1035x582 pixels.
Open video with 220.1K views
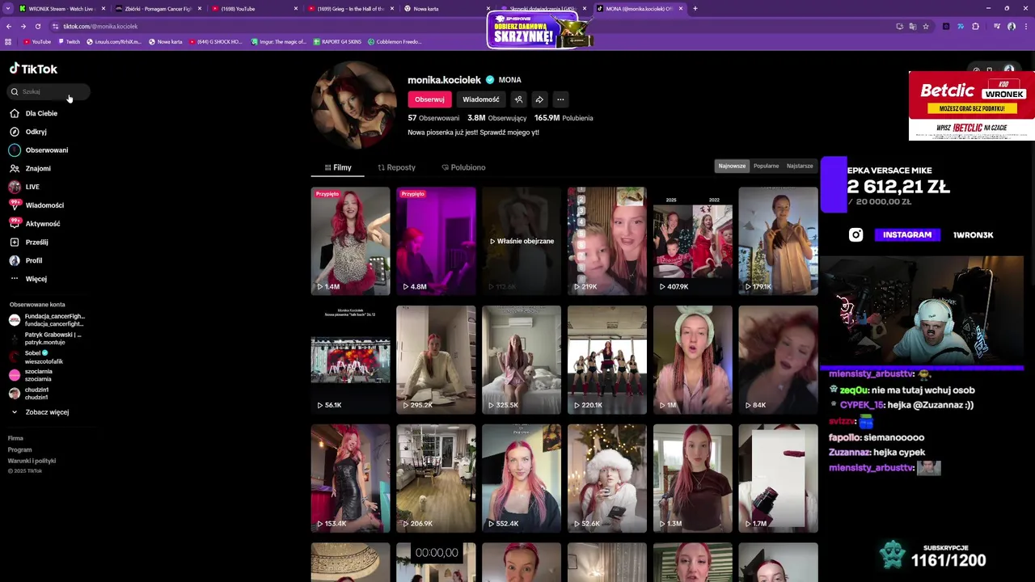coord(607,360)
